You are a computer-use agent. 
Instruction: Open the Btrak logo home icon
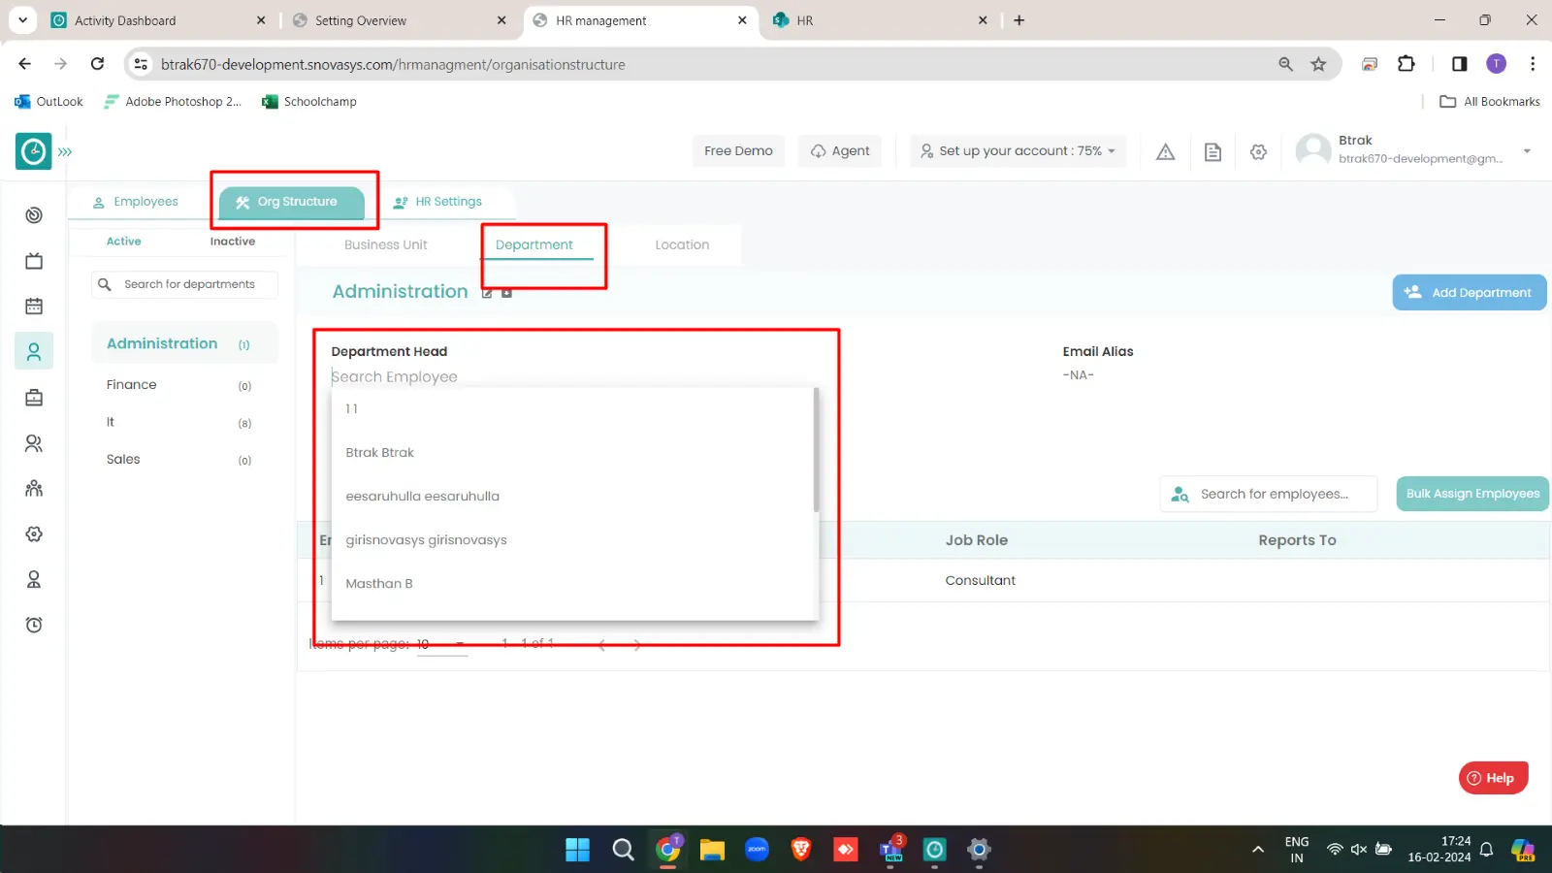click(x=34, y=151)
